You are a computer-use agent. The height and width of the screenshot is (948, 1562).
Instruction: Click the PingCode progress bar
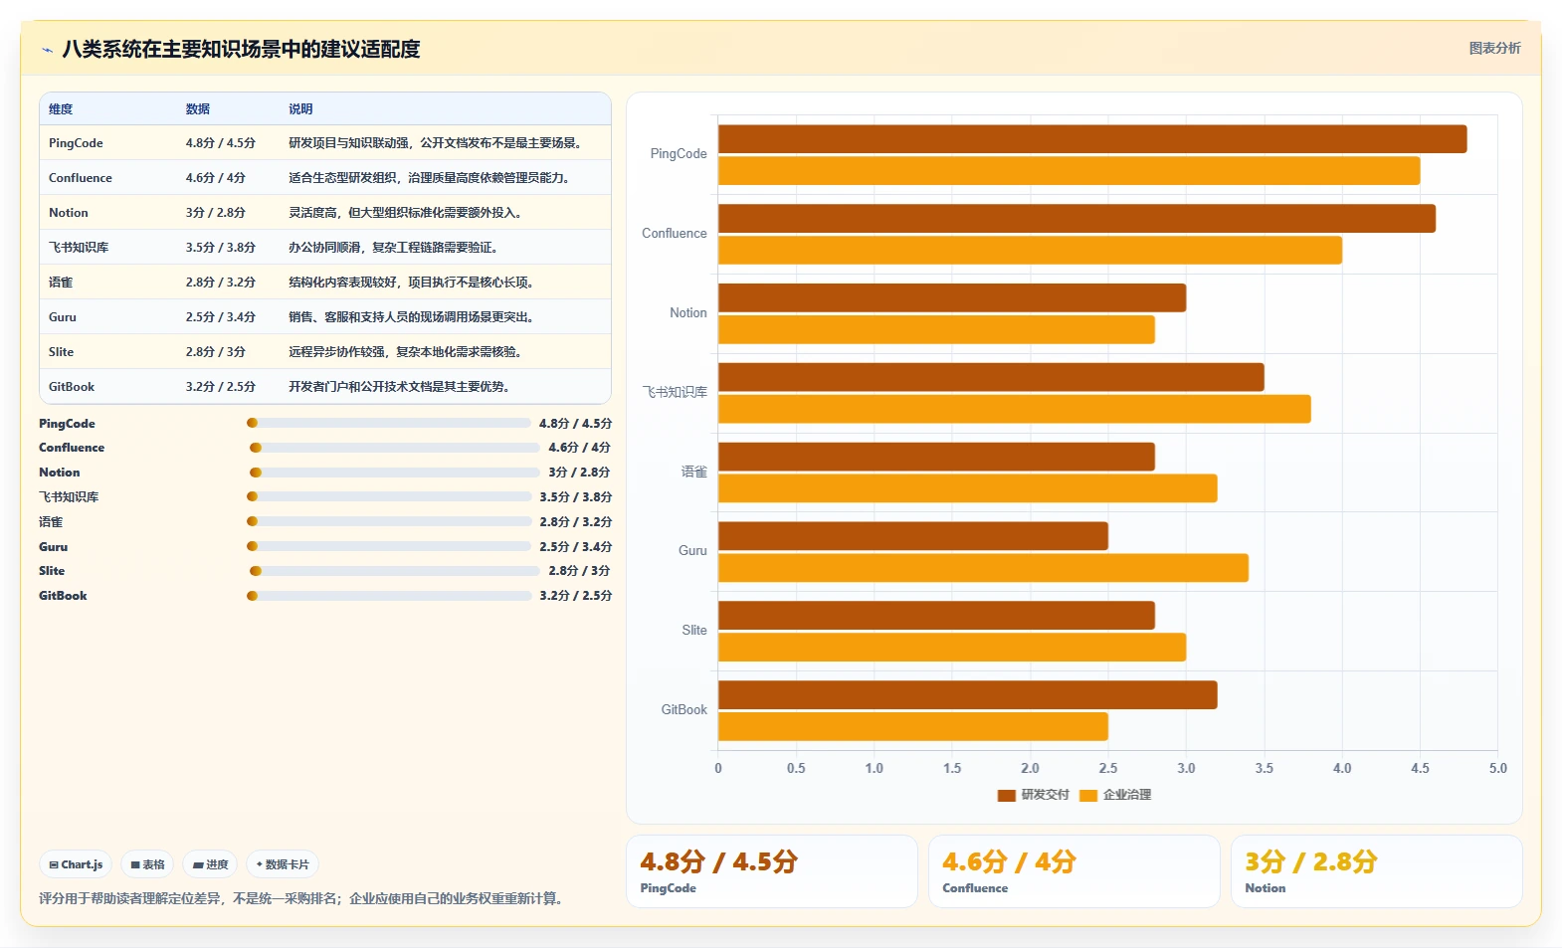(389, 423)
